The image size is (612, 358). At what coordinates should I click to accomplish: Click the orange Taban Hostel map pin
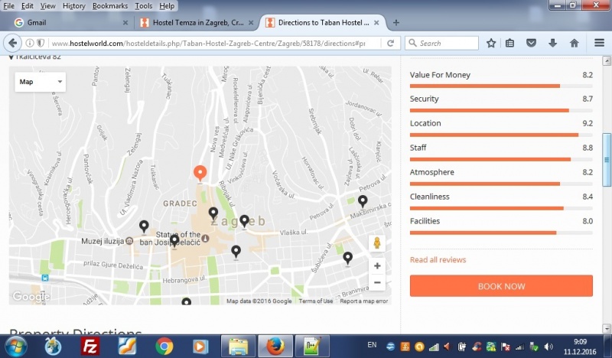click(200, 173)
